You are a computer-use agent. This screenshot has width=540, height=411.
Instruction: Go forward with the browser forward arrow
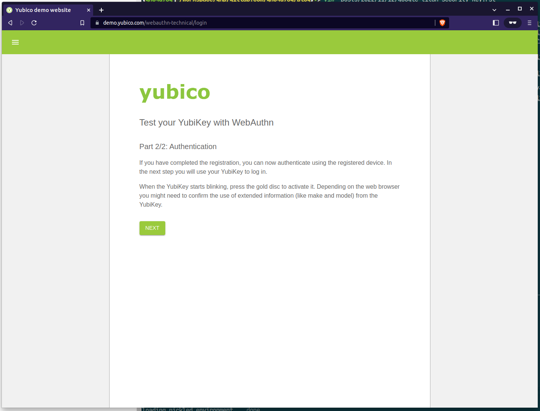[x=22, y=23]
